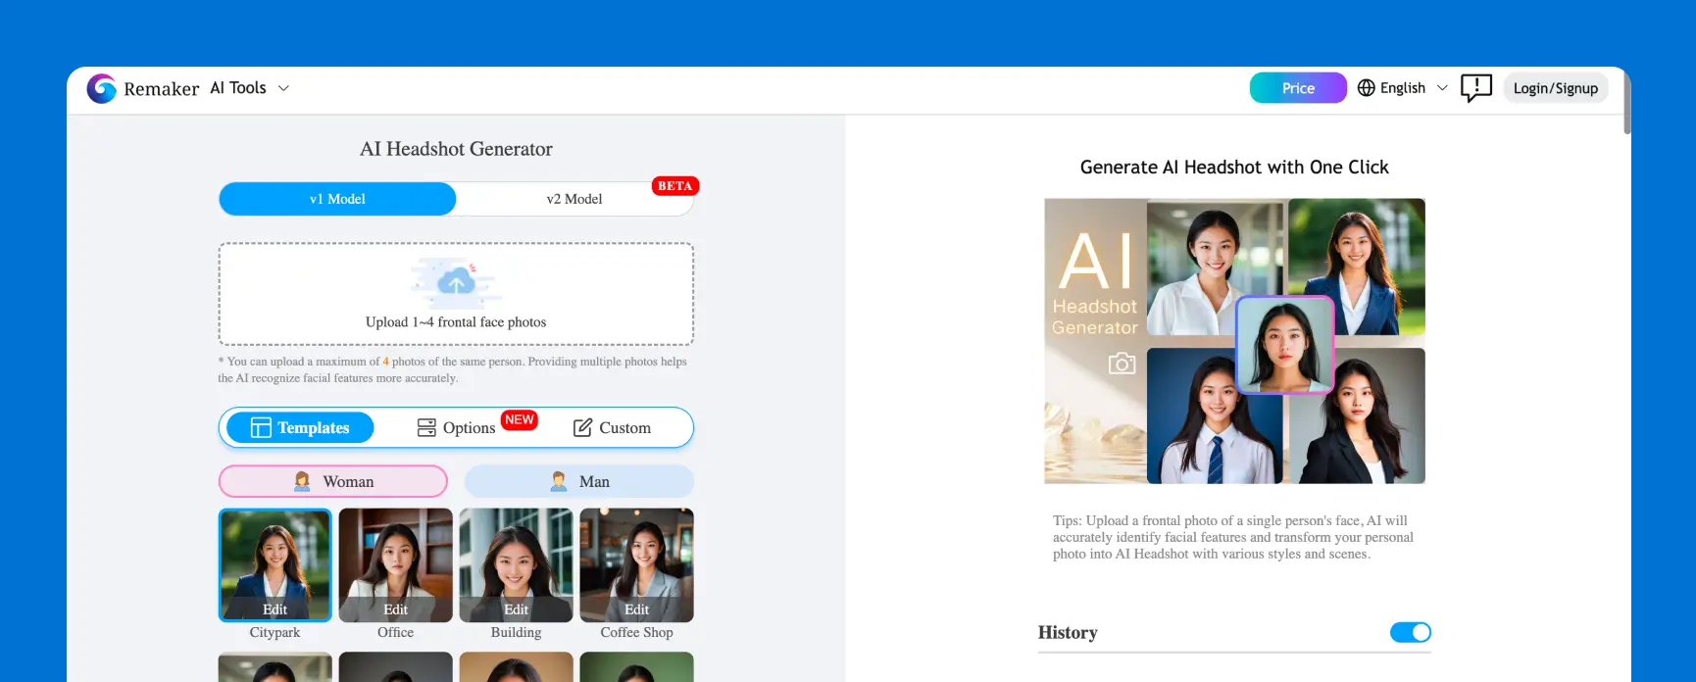Click the Templates layout icon
1696x682 pixels.
click(261, 427)
